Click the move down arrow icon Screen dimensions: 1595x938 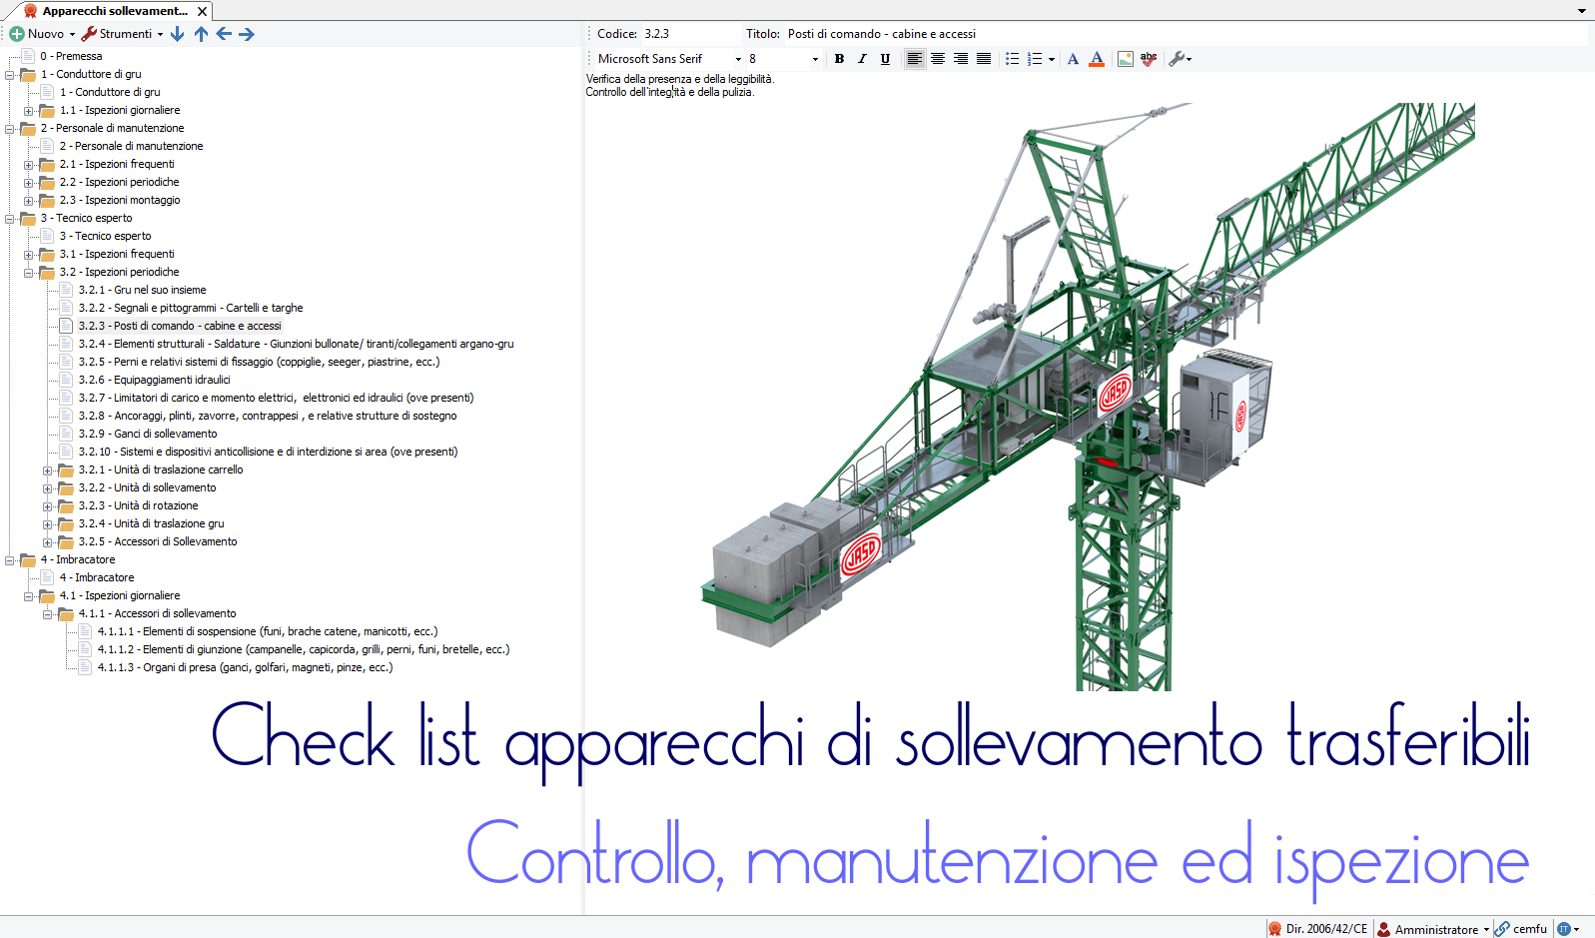[x=178, y=34]
